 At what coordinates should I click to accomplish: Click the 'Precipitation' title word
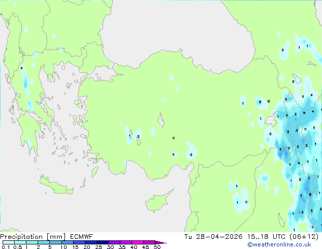pos(21,237)
